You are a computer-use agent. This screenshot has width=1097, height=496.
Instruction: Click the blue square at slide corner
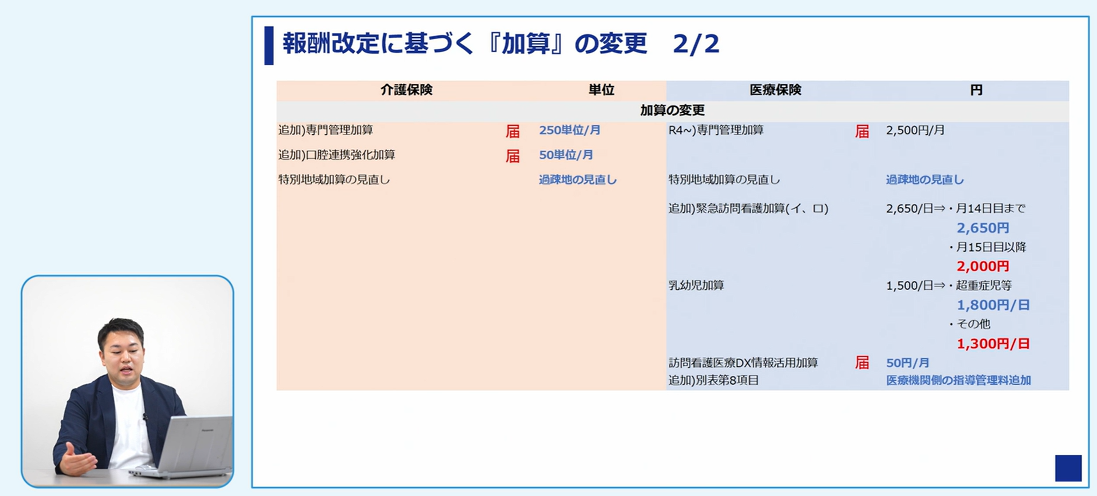tap(1068, 468)
